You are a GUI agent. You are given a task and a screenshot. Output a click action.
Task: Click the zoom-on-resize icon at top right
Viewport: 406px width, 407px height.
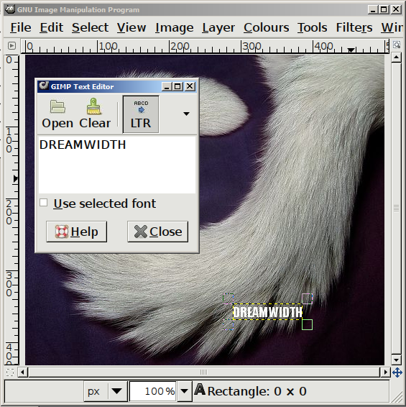[397, 45]
